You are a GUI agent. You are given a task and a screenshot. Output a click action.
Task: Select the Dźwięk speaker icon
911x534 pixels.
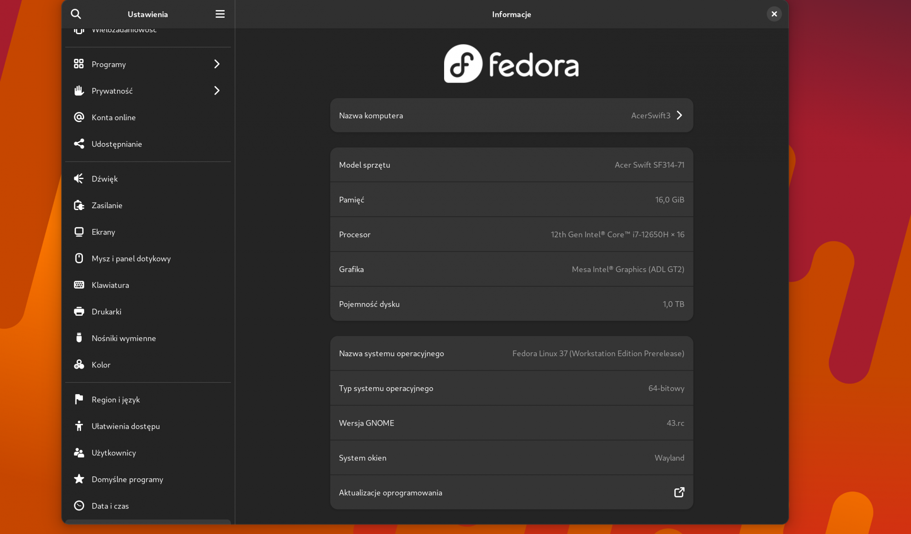tap(79, 178)
